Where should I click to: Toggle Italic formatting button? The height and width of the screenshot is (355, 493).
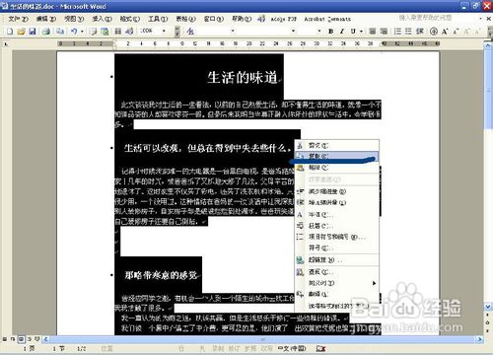[x=342, y=32]
